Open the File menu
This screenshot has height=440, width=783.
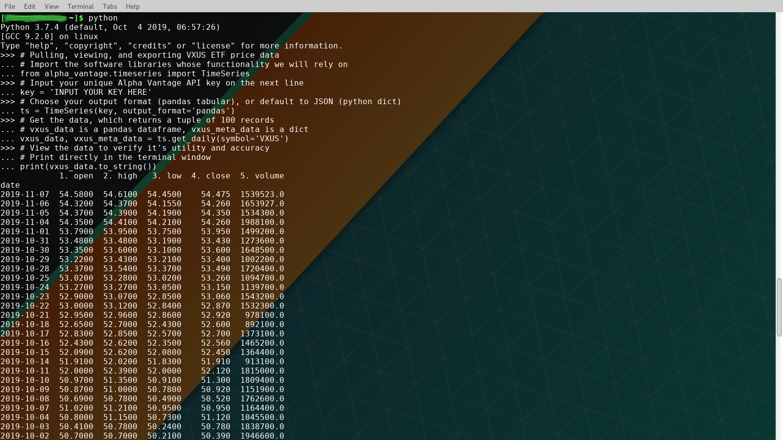[x=9, y=6]
